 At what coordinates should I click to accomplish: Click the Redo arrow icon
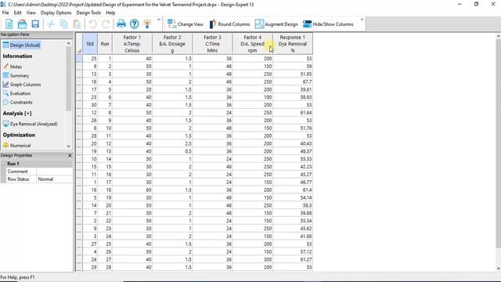coord(106,24)
